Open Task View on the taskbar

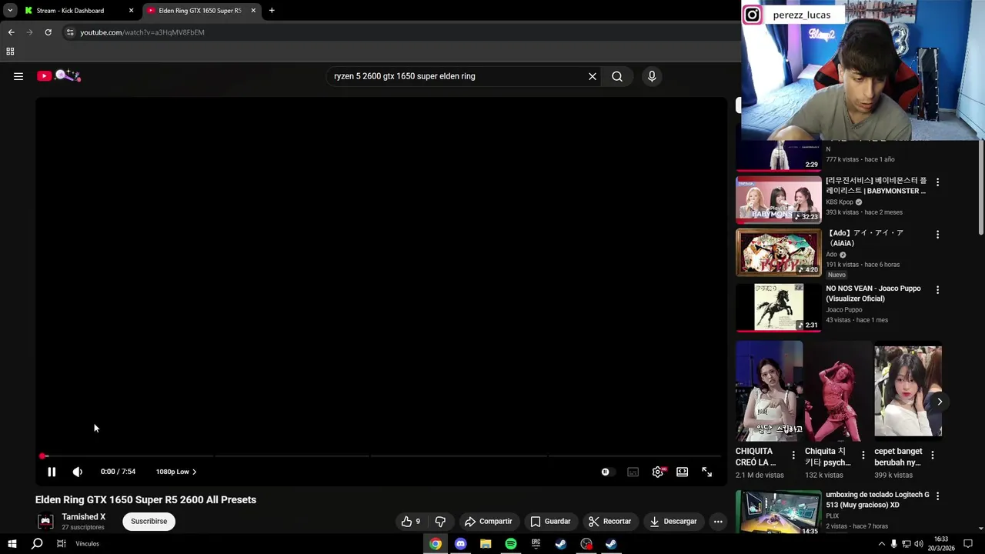coord(61,544)
